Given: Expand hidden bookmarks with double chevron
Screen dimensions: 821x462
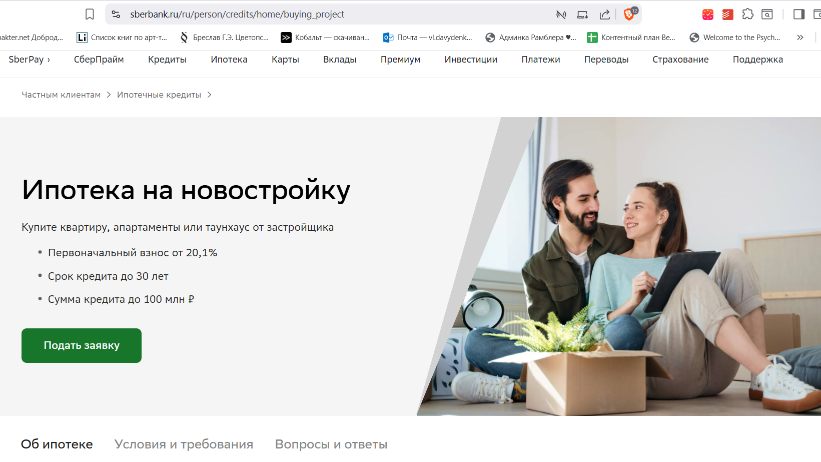Looking at the screenshot, I should tap(800, 38).
